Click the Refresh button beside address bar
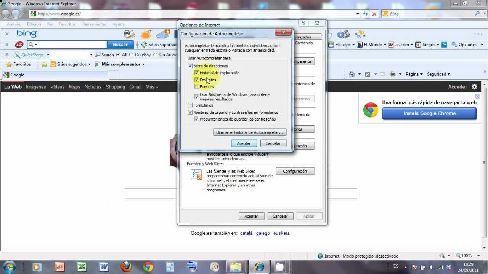Viewport: 488px width, 274px height. (x=365, y=14)
